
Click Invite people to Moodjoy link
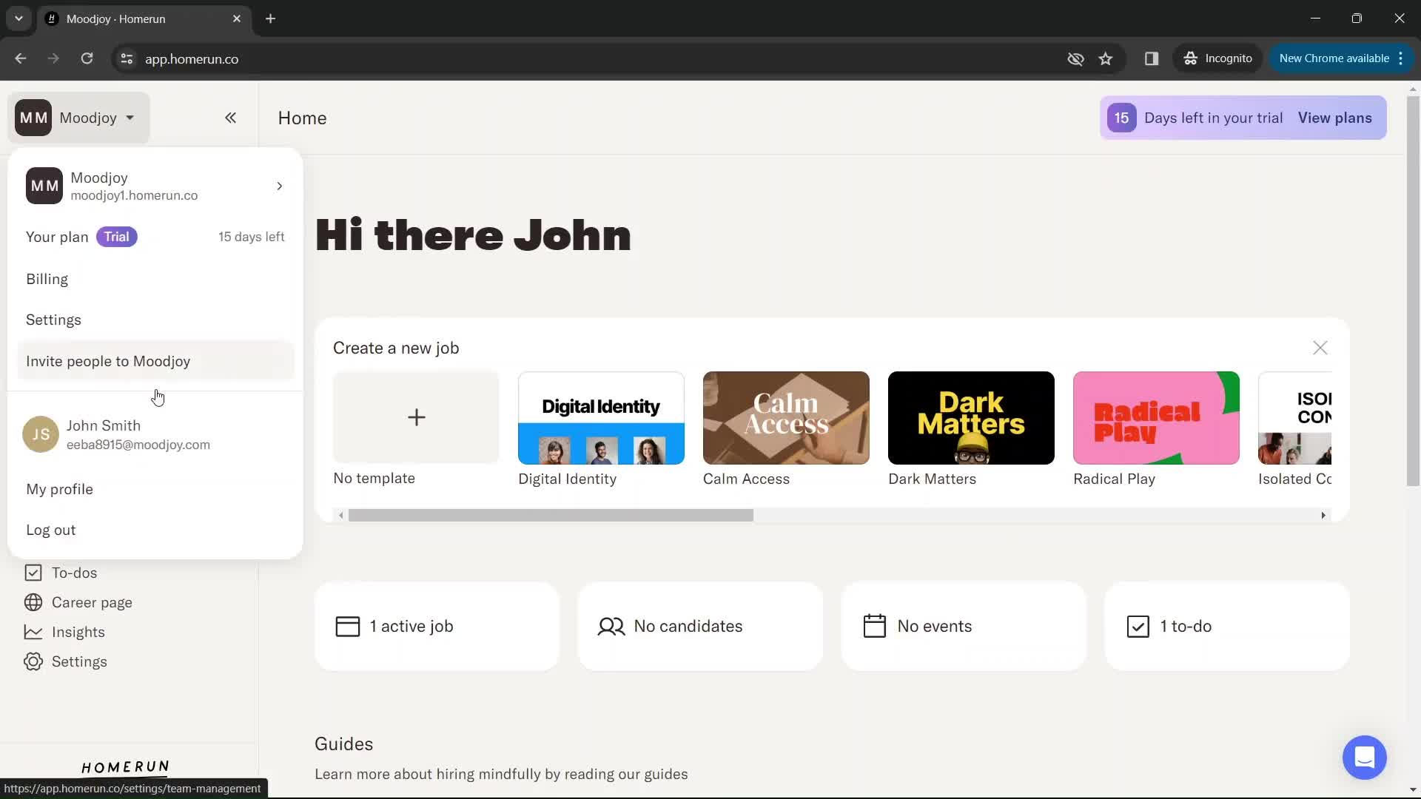[x=107, y=361]
